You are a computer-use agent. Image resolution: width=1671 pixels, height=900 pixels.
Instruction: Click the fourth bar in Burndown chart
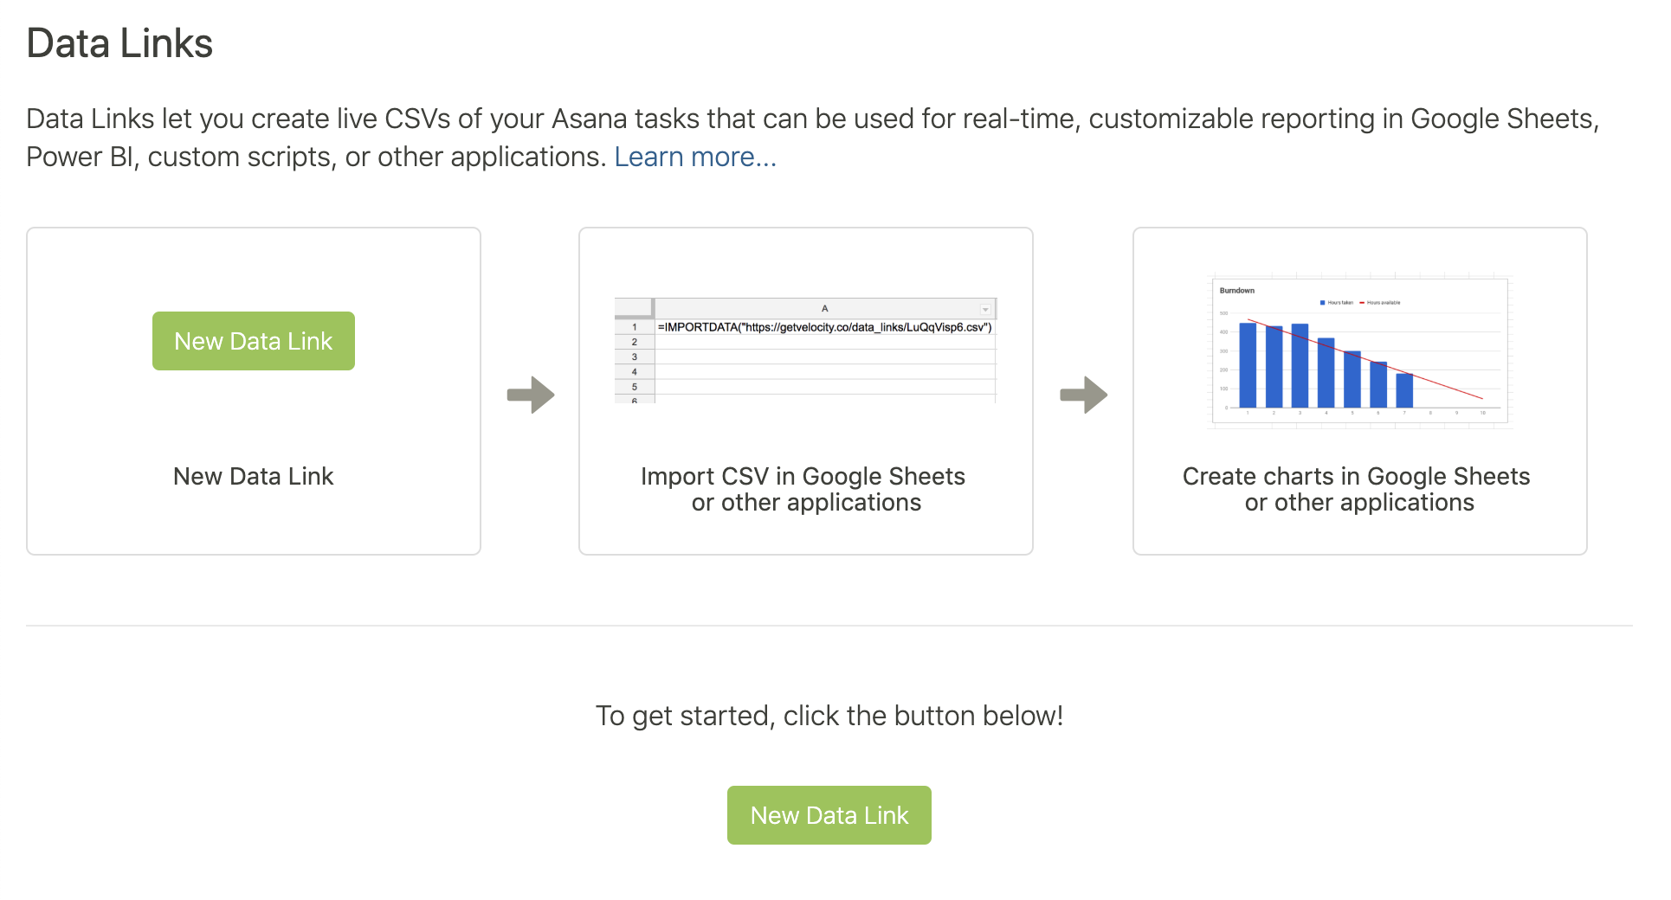pos(1326,372)
